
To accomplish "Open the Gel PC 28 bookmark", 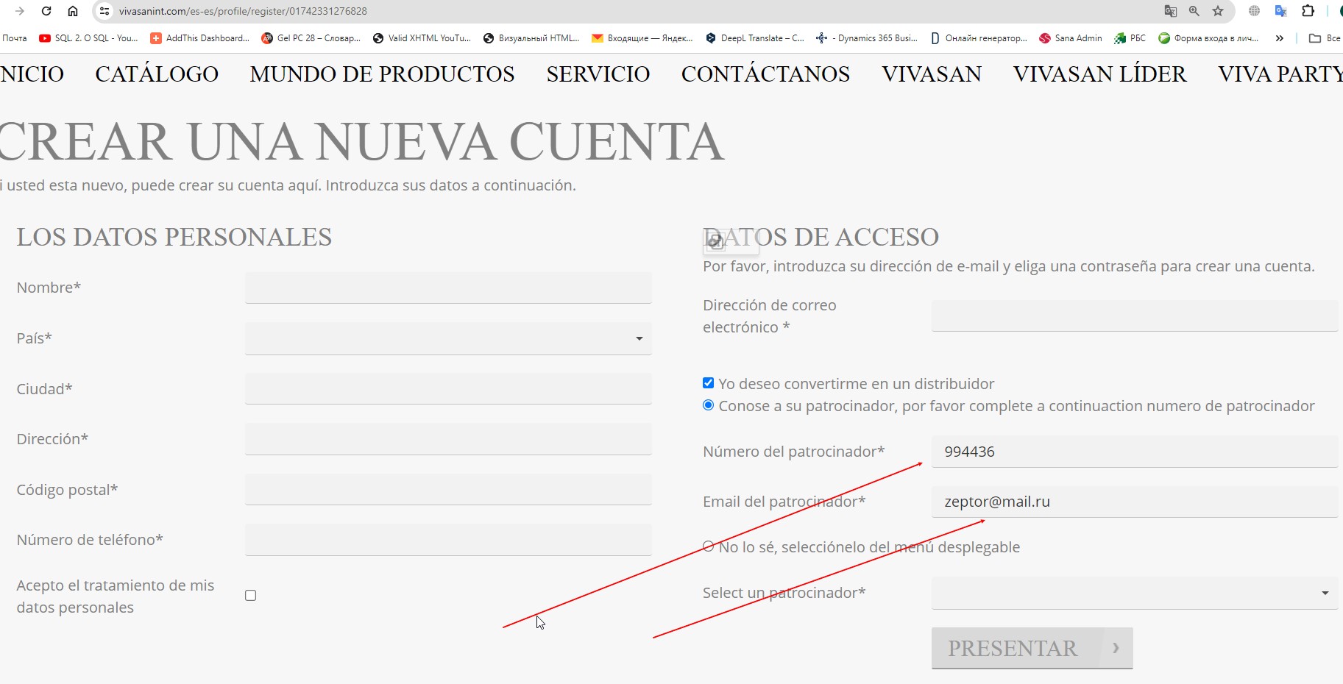I will coord(311,38).
